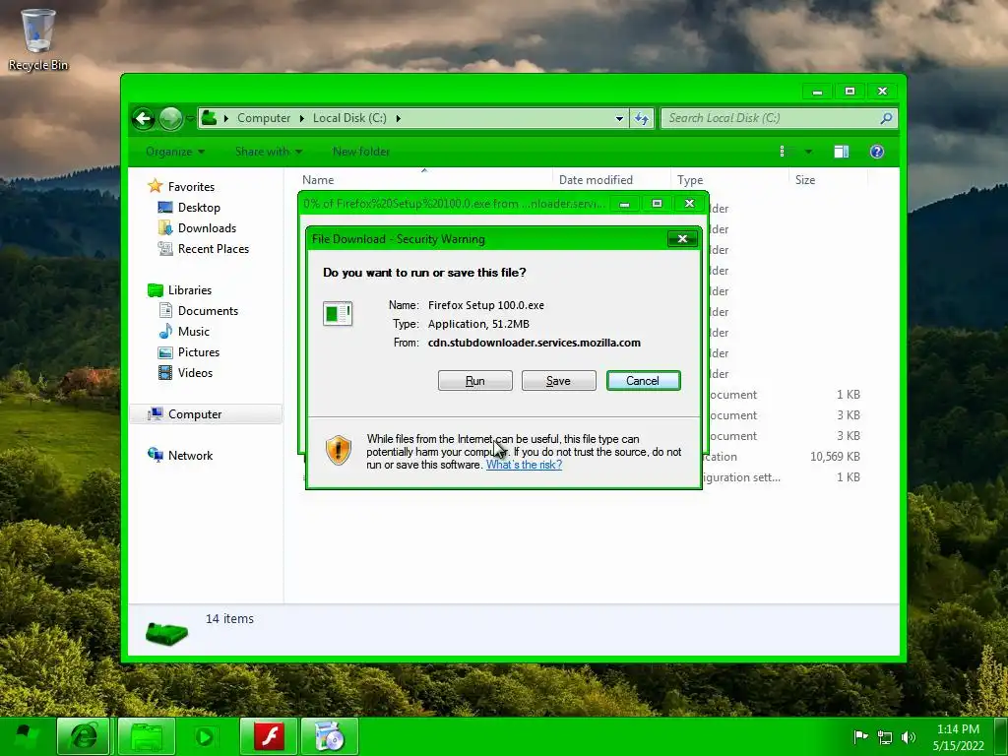Open Internet Explorer from the taskbar
The width and height of the screenshot is (1008, 756).
[x=84, y=736]
